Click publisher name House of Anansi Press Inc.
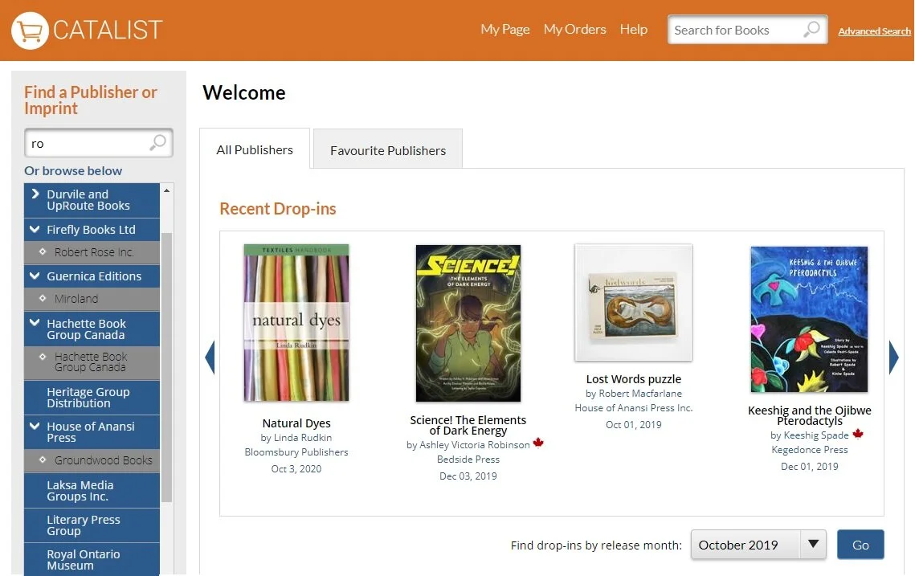Image resolution: width=915 pixels, height=576 pixels. [634, 408]
